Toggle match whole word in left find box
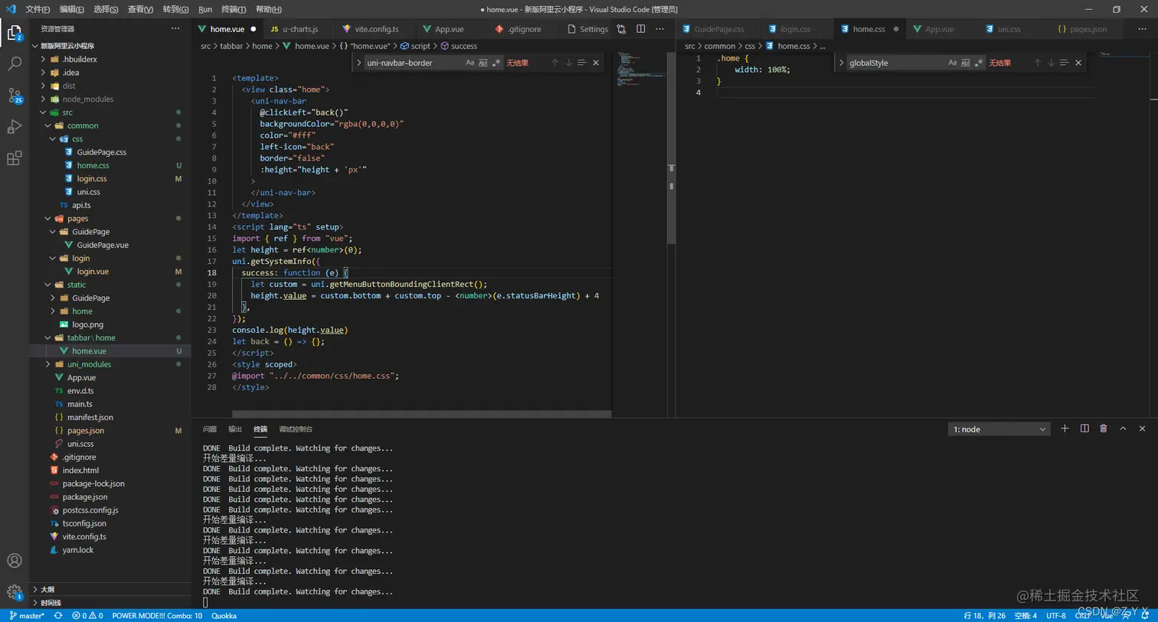This screenshot has height=622, width=1158. point(483,63)
